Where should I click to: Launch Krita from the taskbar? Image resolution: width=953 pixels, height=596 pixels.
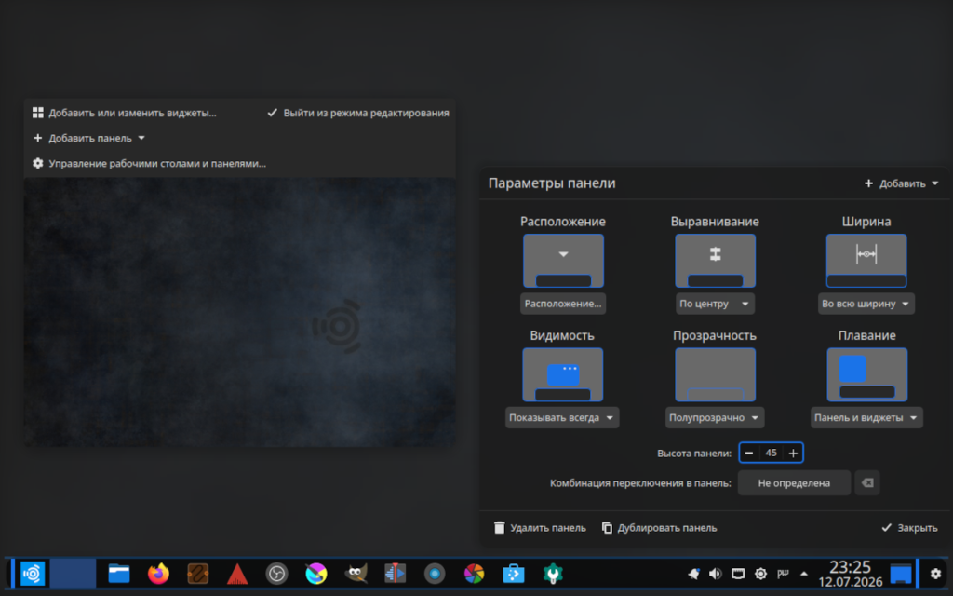pos(316,574)
